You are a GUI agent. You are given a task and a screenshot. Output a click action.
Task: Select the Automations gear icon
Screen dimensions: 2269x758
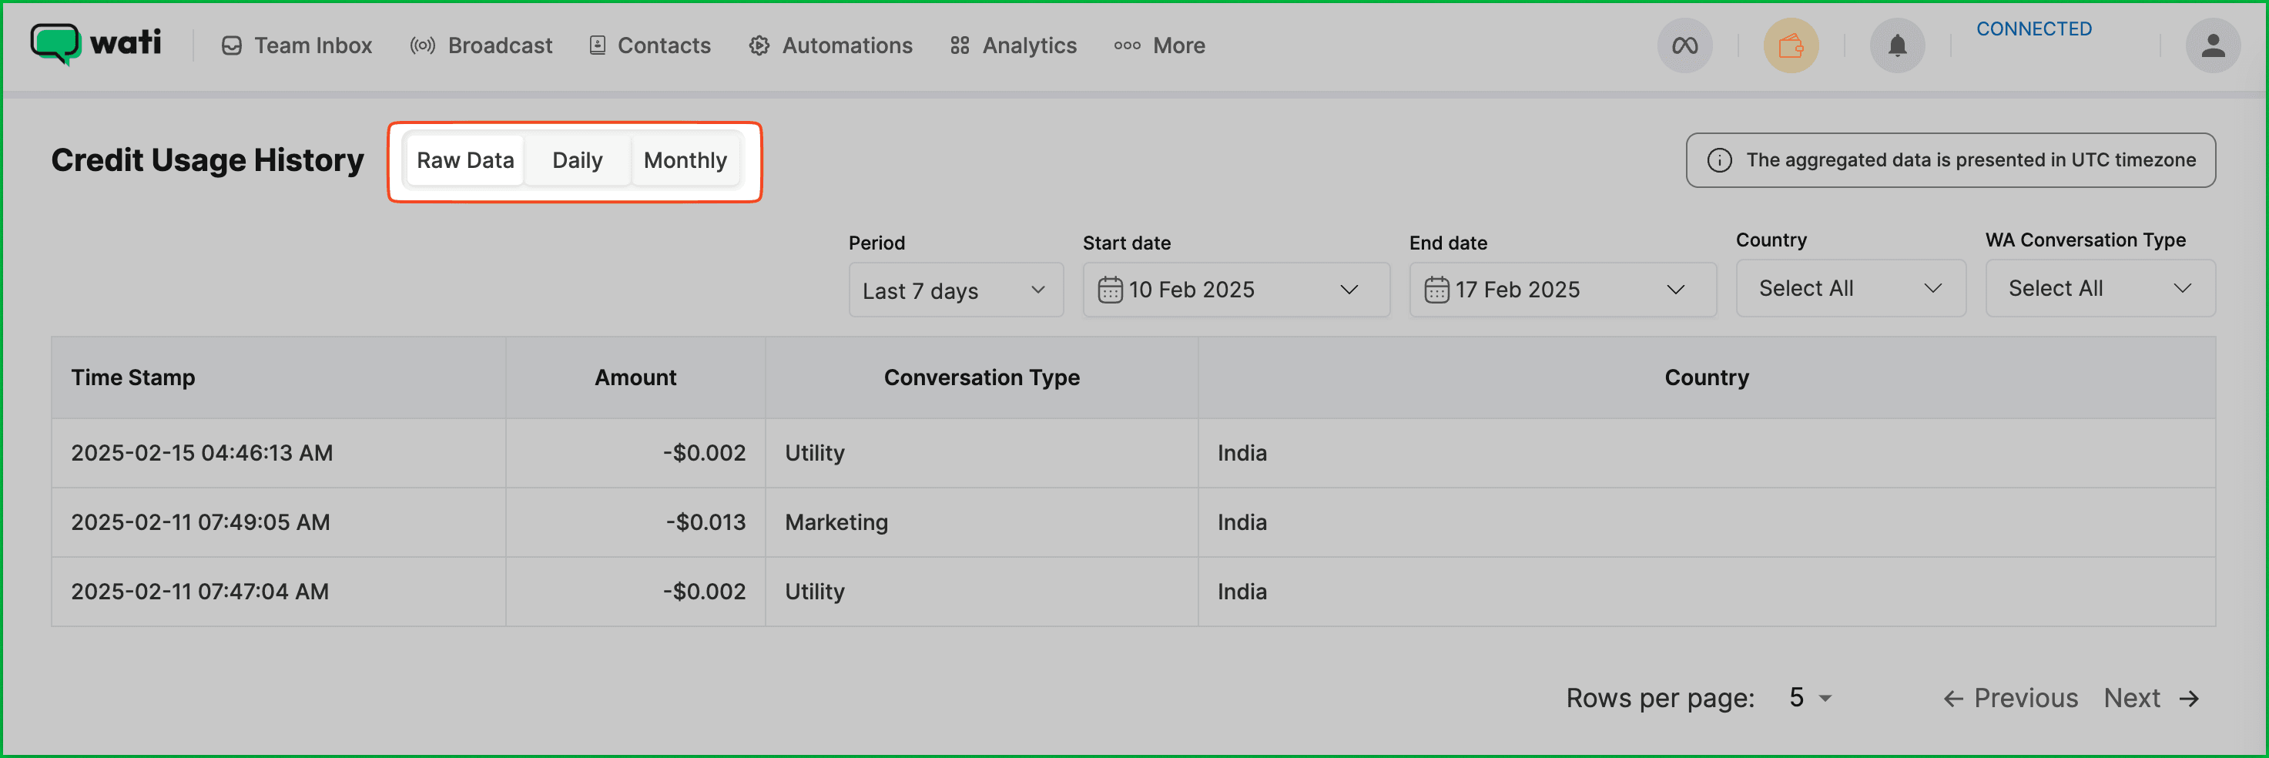(x=759, y=45)
